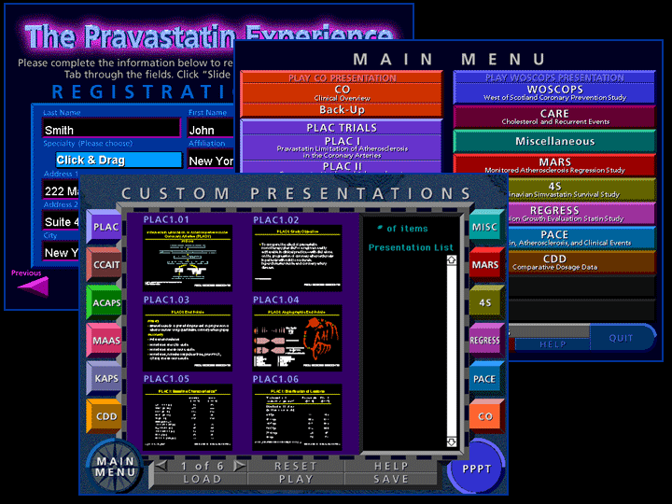
Task: Open PACE menu item in Main Menu
Action: (582, 238)
